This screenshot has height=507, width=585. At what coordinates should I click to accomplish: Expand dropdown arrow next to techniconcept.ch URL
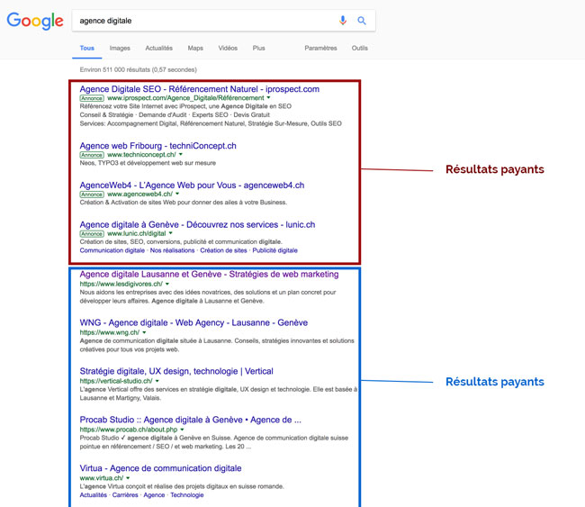[x=181, y=154]
